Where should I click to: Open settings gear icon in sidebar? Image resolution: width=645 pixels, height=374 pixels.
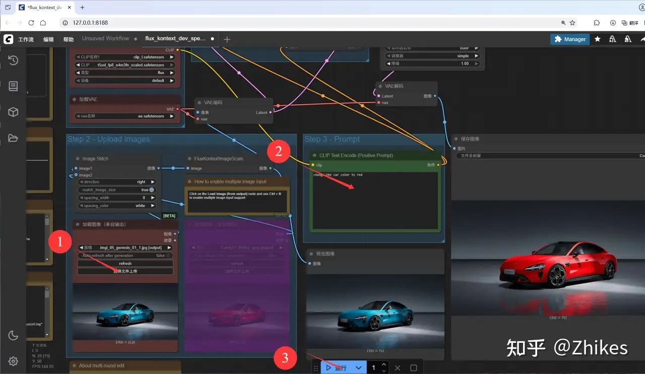[13, 361]
